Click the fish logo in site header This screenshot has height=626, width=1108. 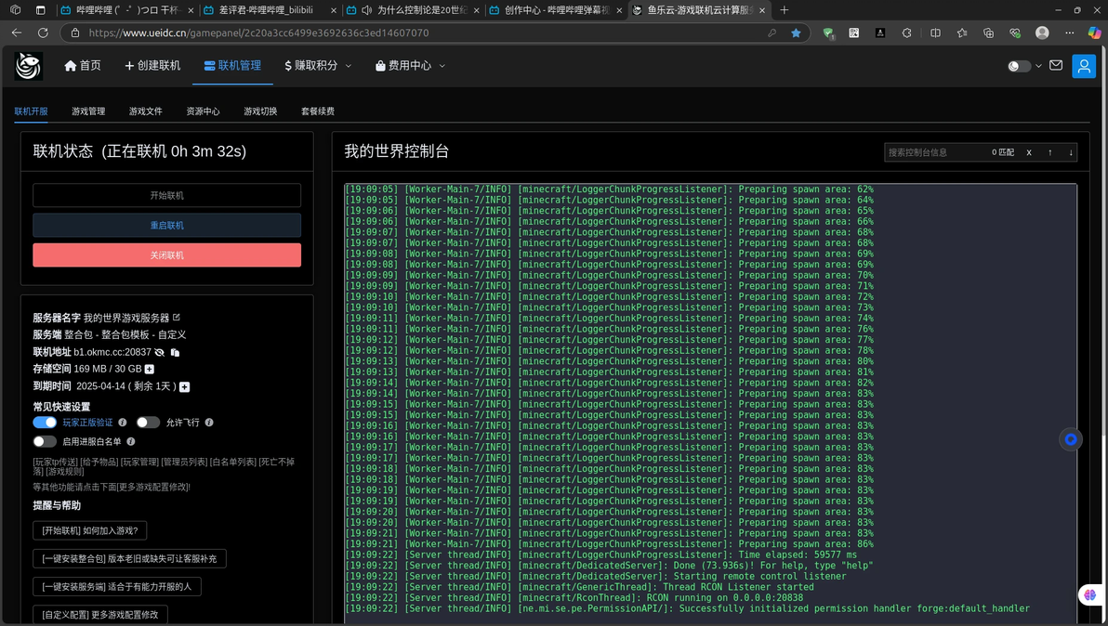pyautogui.click(x=28, y=66)
